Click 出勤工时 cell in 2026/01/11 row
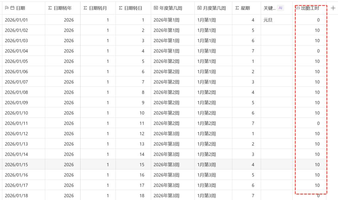 pyautogui.click(x=309, y=123)
